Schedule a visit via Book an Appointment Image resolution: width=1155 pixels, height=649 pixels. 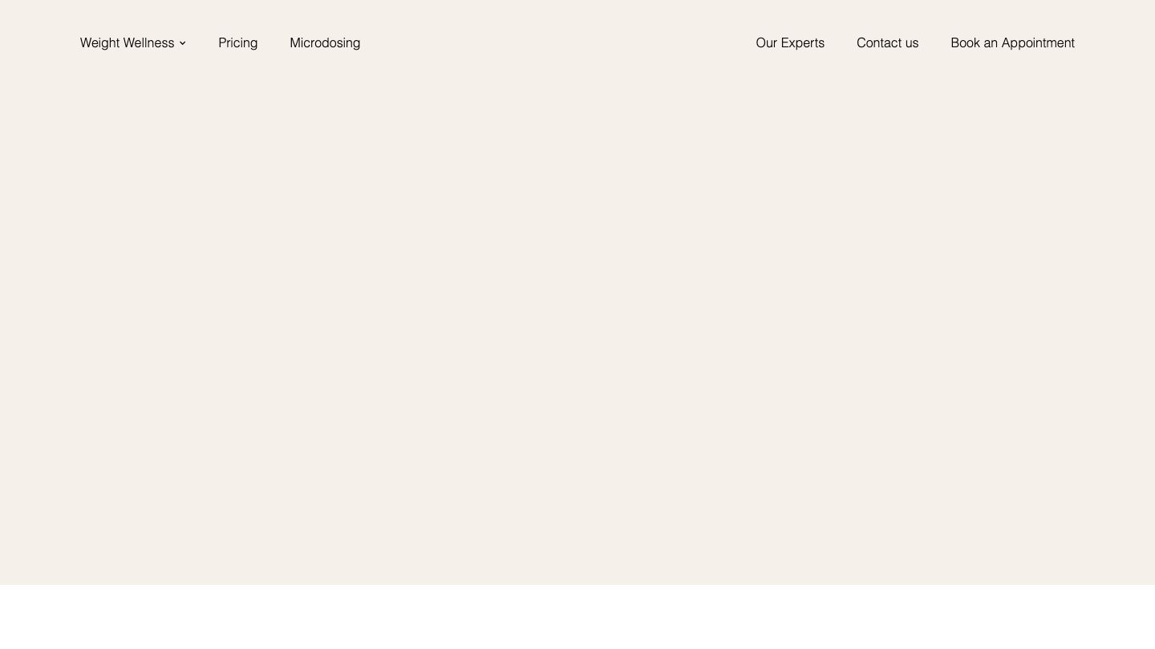(1012, 43)
